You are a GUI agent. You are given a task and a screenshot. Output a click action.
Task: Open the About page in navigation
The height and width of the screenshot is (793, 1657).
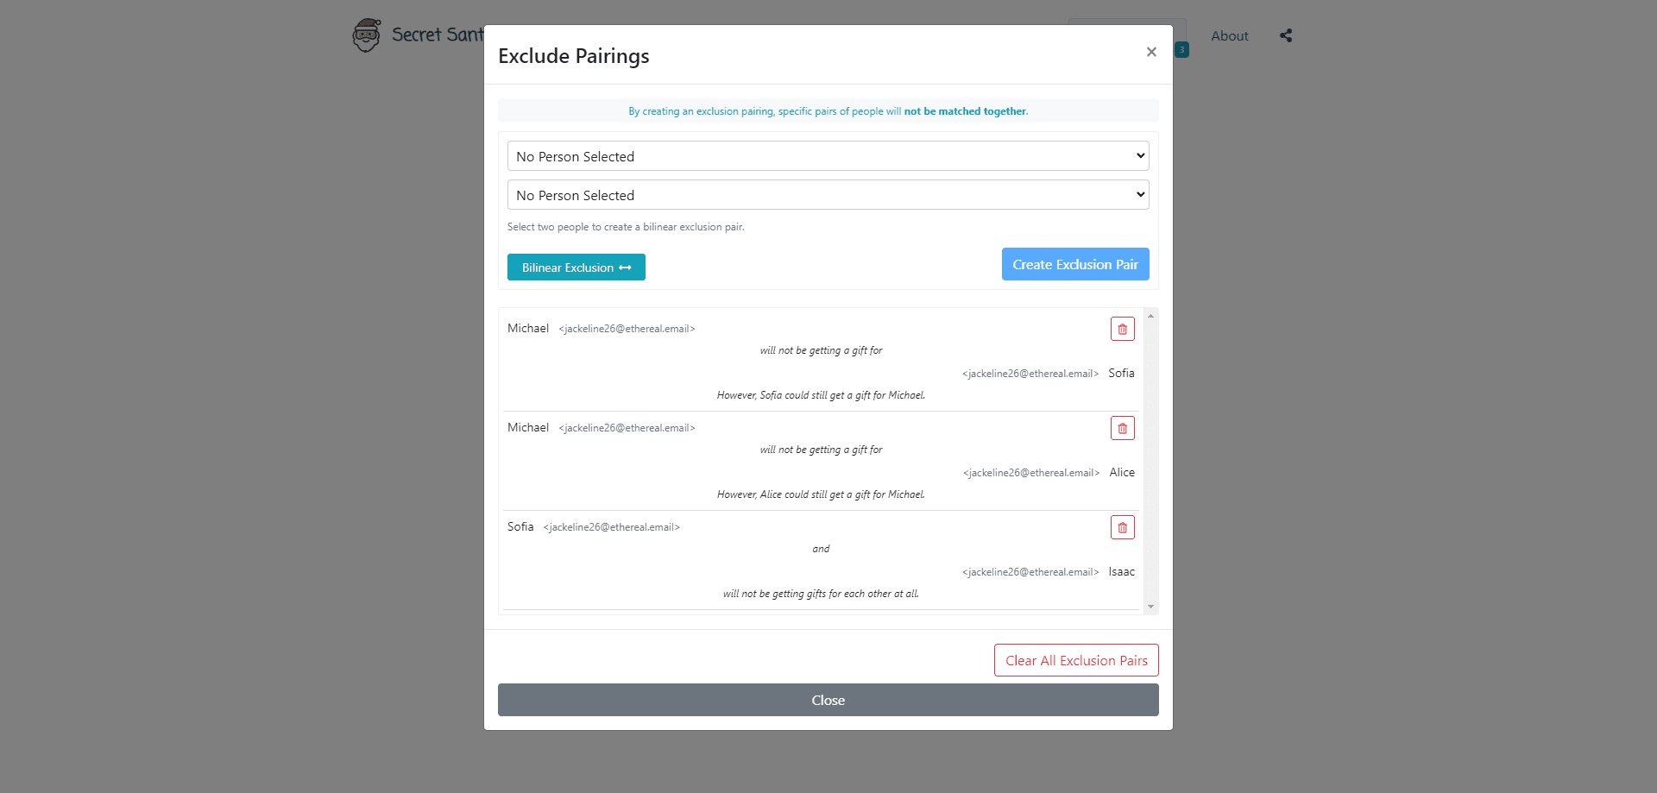click(x=1229, y=35)
